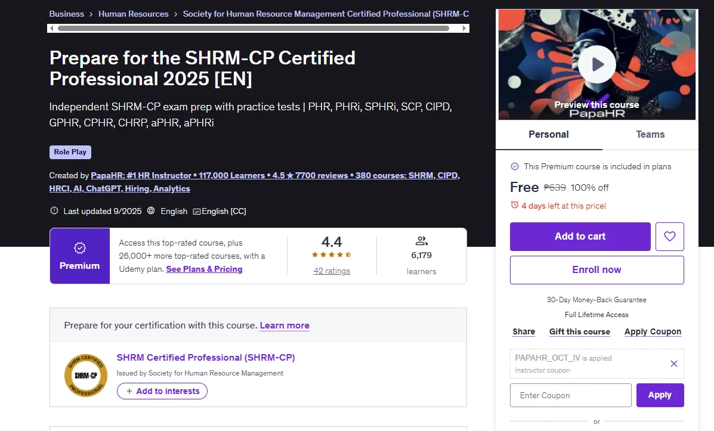The width and height of the screenshot is (714, 431).
Task: Click 'This Premium course is included in plans'
Action: click(598, 166)
